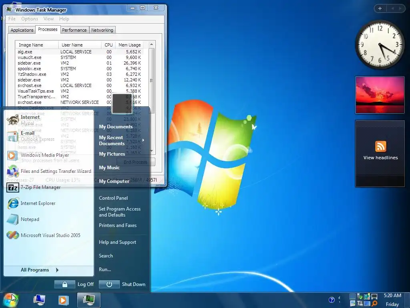Image resolution: width=410 pixels, height=308 pixels.
Task: Click the Show Desktop sliver at taskbar end
Action: (x=407, y=300)
